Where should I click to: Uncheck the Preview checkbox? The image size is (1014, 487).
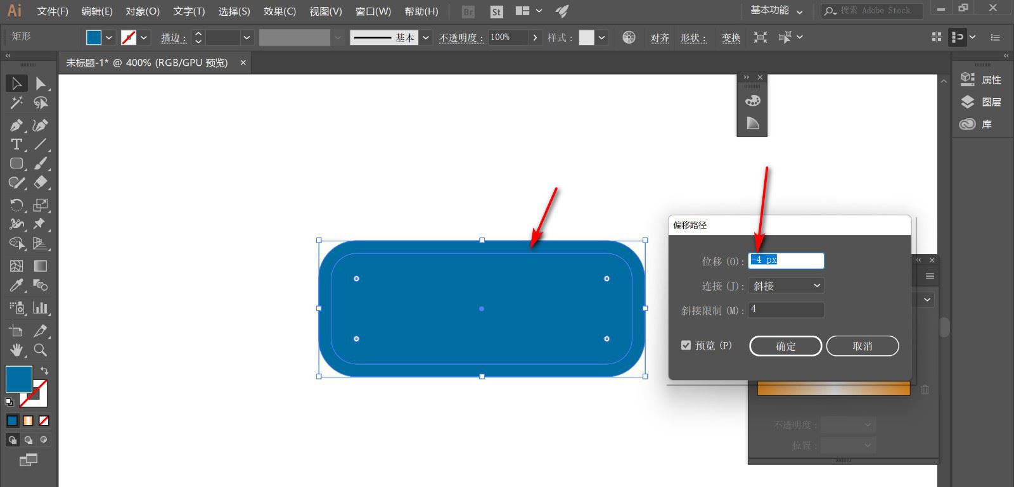coord(686,345)
